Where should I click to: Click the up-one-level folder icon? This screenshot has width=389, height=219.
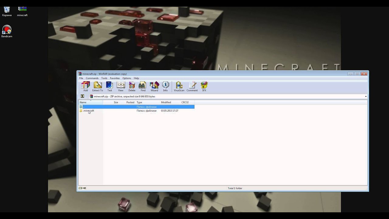click(x=82, y=96)
